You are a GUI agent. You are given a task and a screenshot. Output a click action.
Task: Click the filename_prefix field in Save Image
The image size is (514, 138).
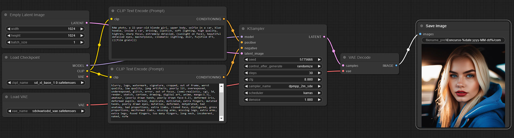[463, 40]
